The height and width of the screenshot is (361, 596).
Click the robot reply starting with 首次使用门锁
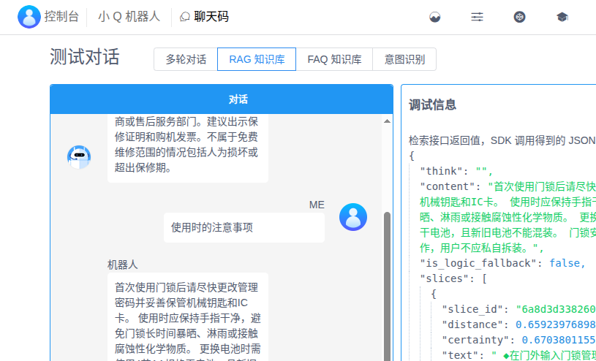tap(188, 317)
